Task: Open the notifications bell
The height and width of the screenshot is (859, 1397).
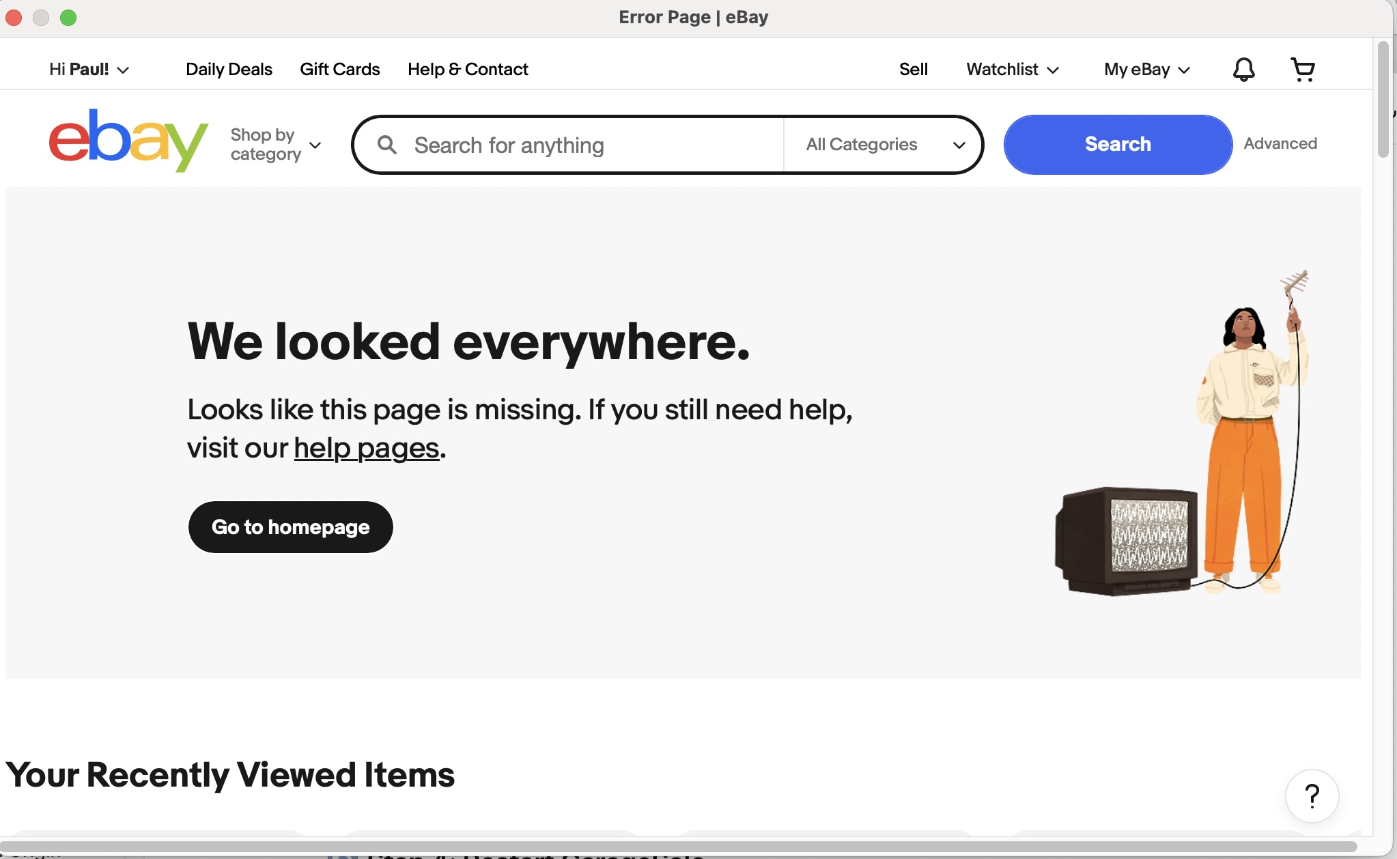Action: 1243,69
